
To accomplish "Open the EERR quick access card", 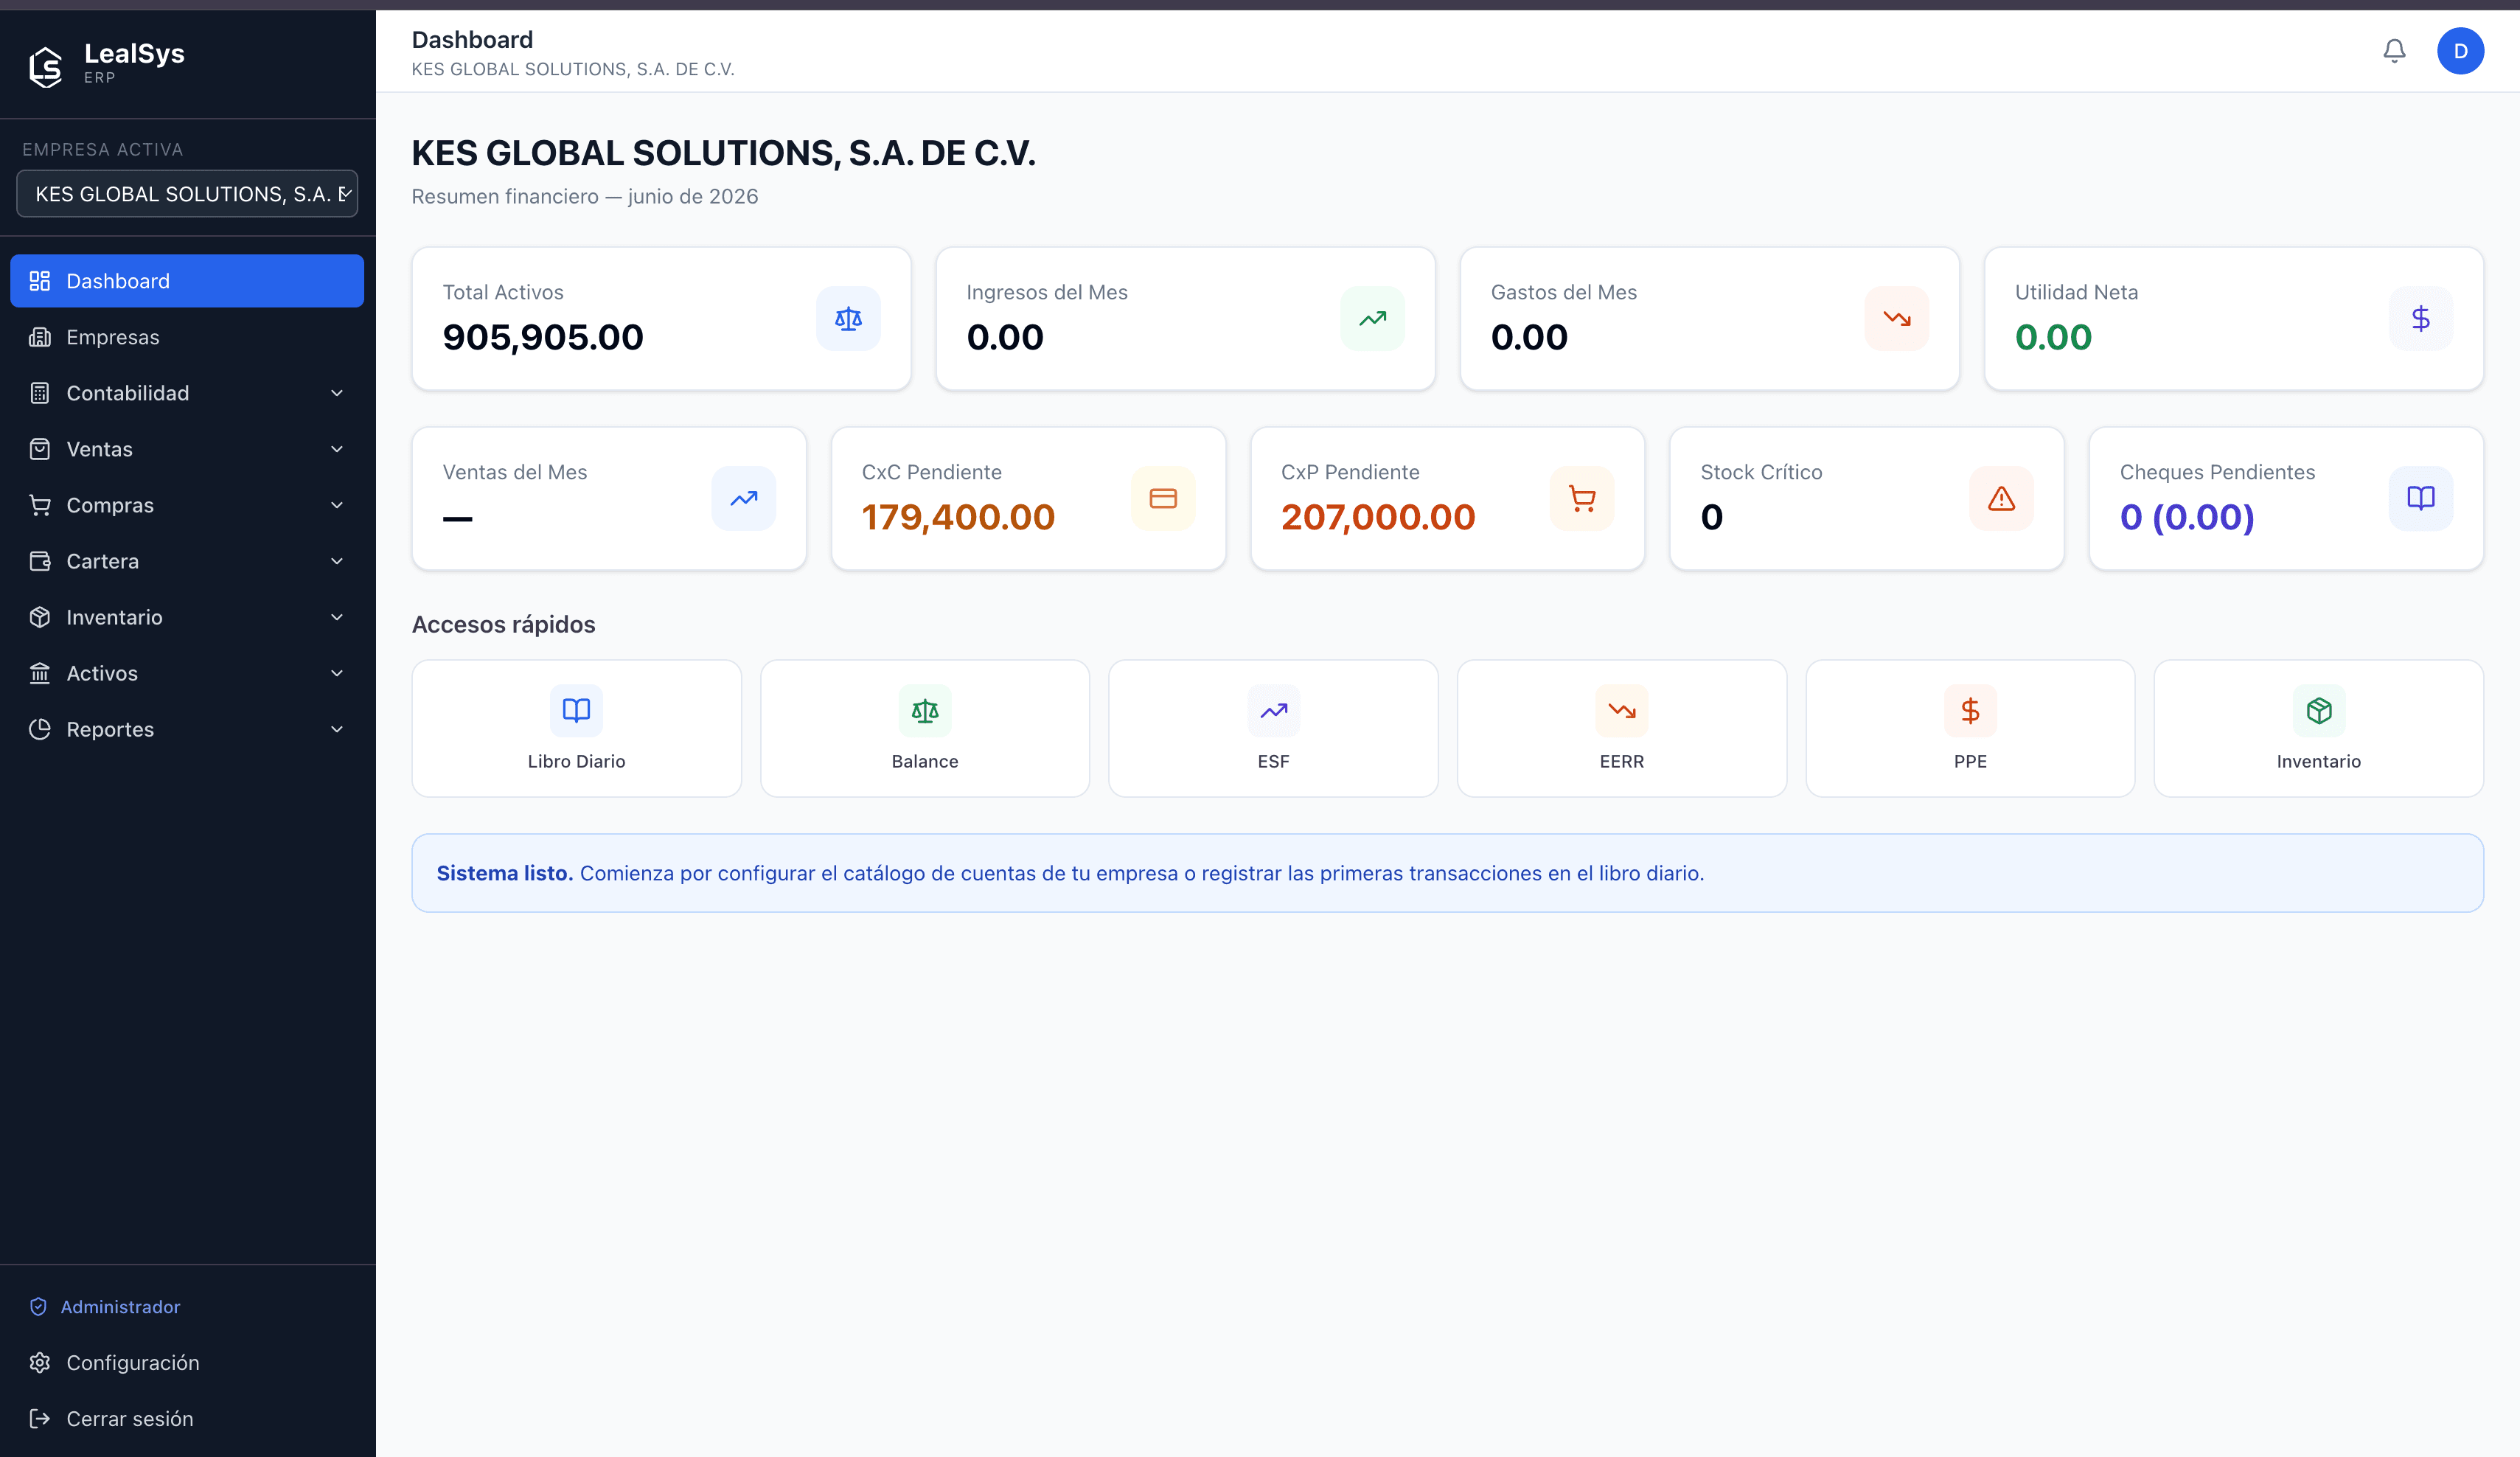I will [x=1622, y=728].
